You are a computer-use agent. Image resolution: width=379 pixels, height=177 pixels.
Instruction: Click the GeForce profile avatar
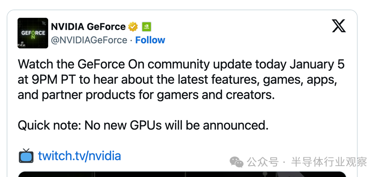pos(32,33)
